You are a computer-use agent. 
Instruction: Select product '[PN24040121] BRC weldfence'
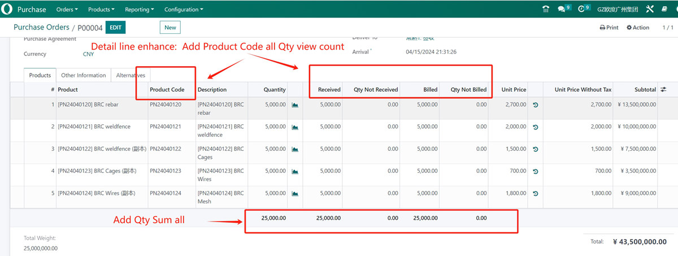(x=94, y=127)
